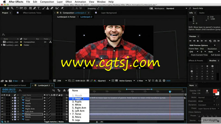Select the Pen tool

[x=35, y=8]
